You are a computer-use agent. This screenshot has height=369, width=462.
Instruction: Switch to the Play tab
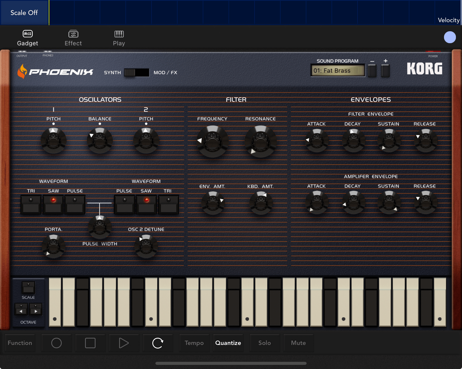119,38
